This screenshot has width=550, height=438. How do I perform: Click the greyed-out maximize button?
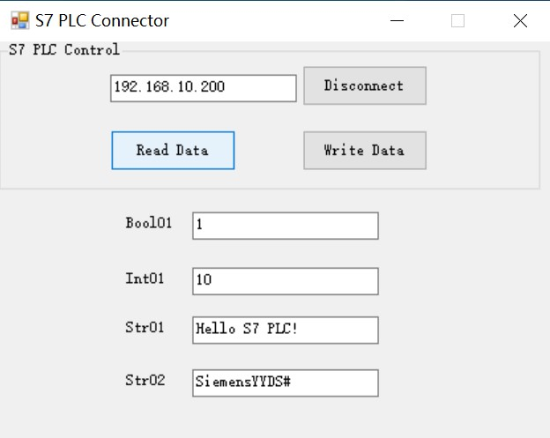pos(457,21)
